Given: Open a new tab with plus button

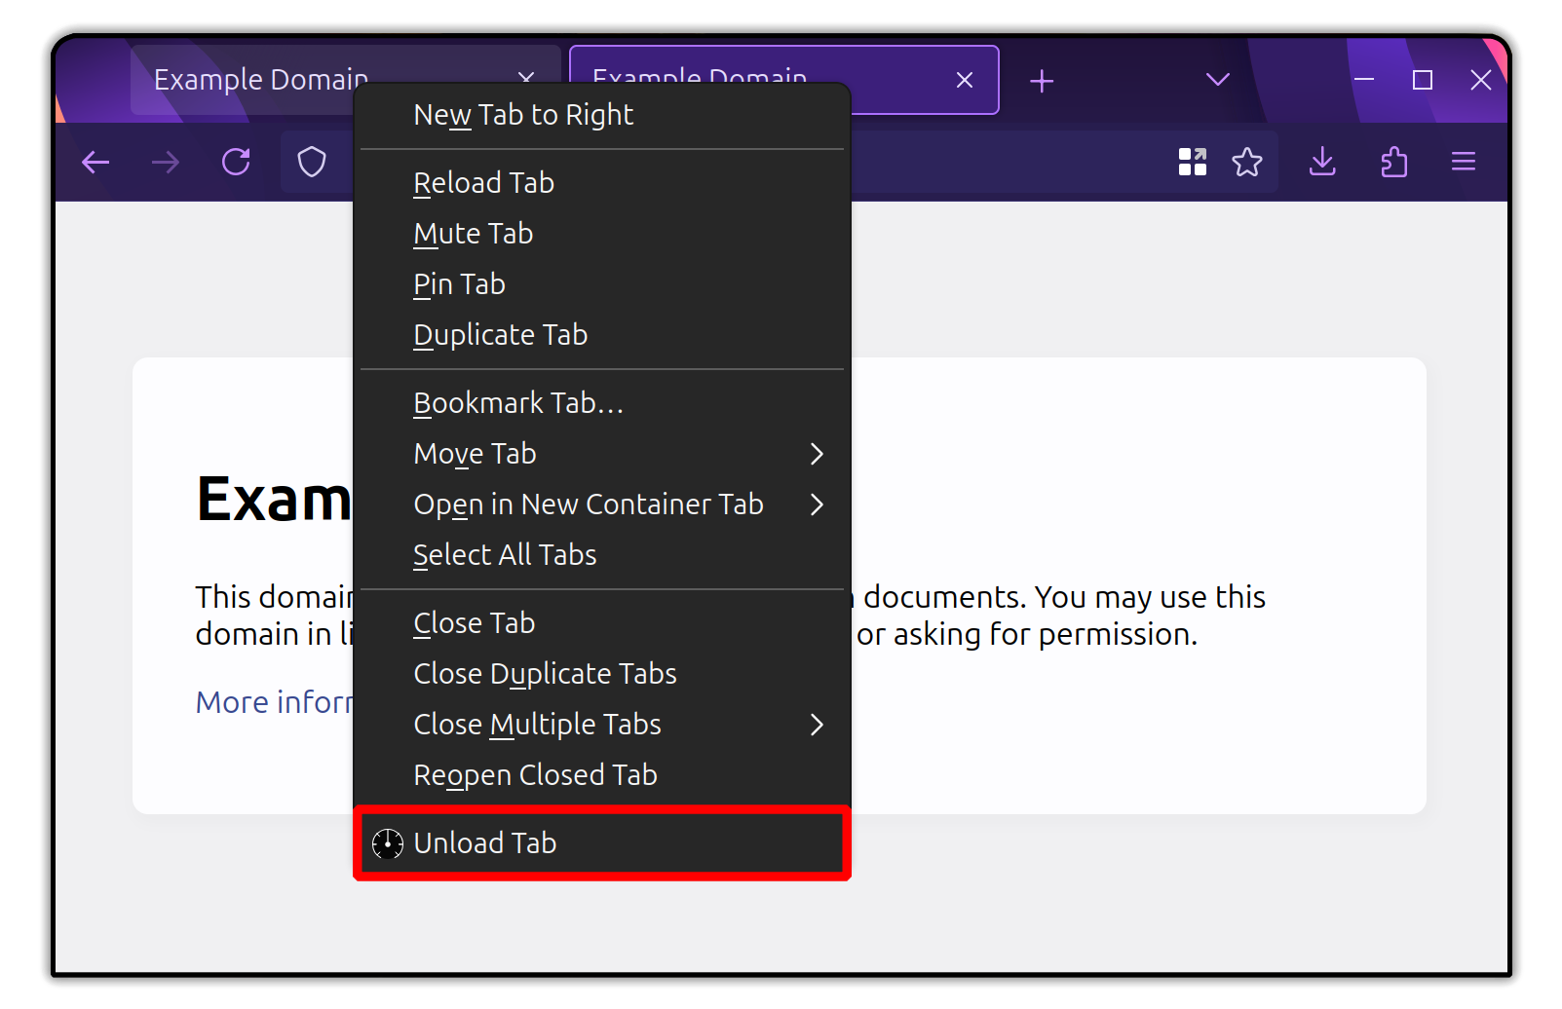Looking at the screenshot, I should [1042, 81].
